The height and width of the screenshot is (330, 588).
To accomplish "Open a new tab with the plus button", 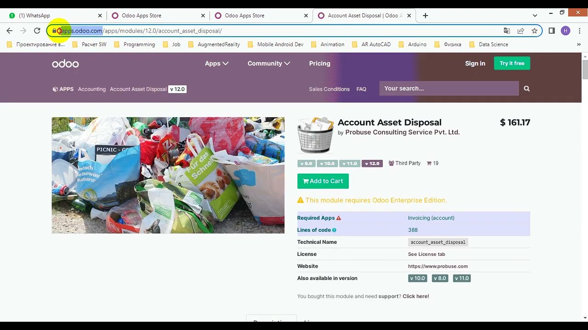I will 425,16.
